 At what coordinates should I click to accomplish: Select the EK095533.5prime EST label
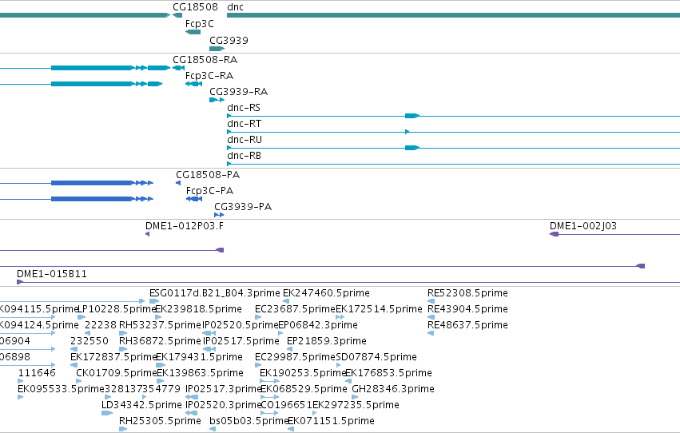pos(62,389)
